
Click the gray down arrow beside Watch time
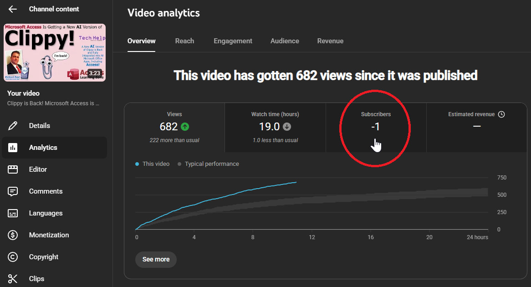click(x=287, y=127)
